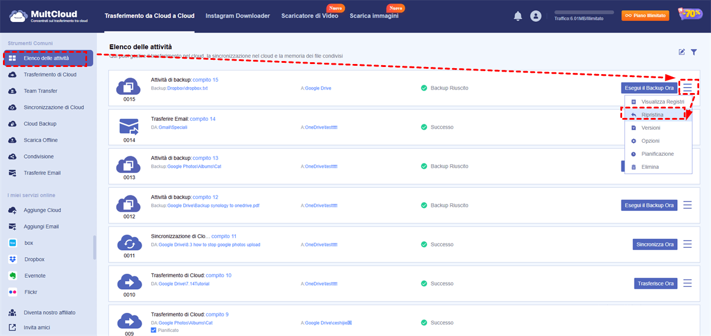
Task: Toggle the Pianificato checkbox on compito 9
Action: tap(154, 330)
